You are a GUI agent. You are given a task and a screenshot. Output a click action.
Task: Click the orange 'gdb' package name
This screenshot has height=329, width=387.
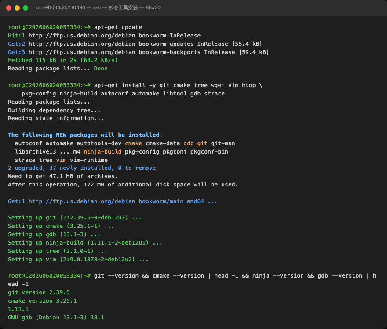(189, 143)
